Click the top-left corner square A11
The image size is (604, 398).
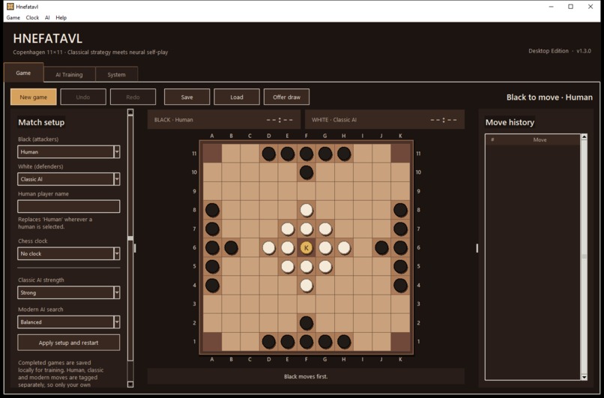pyautogui.click(x=212, y=154)
